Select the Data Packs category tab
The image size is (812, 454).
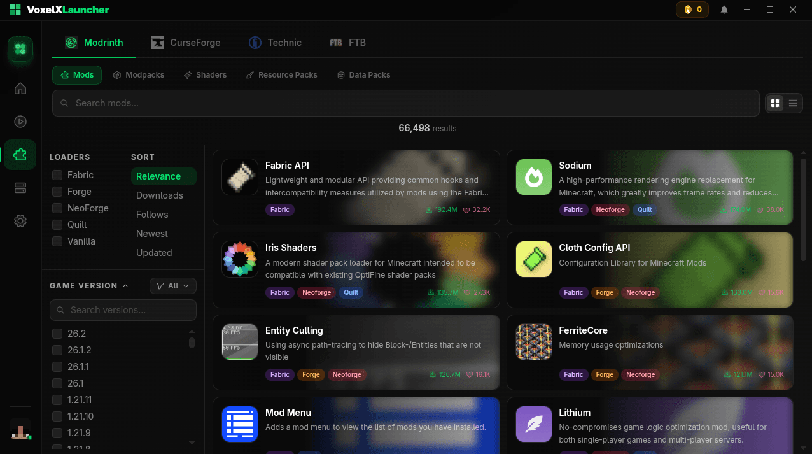coord(363,75)
